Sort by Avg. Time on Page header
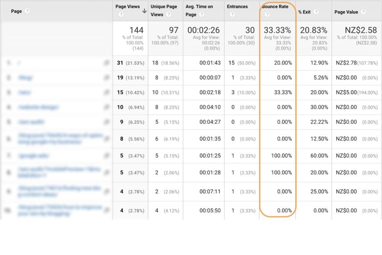The width and height of the screenshot is (382, 255). [x=199, y=10]
